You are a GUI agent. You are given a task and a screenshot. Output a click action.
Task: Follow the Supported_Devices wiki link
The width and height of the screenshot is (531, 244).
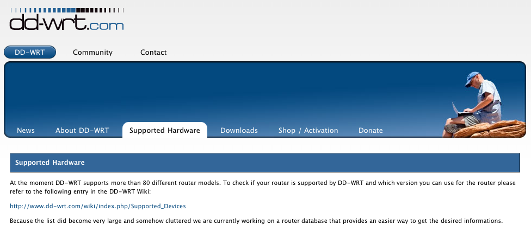point(98,206)
